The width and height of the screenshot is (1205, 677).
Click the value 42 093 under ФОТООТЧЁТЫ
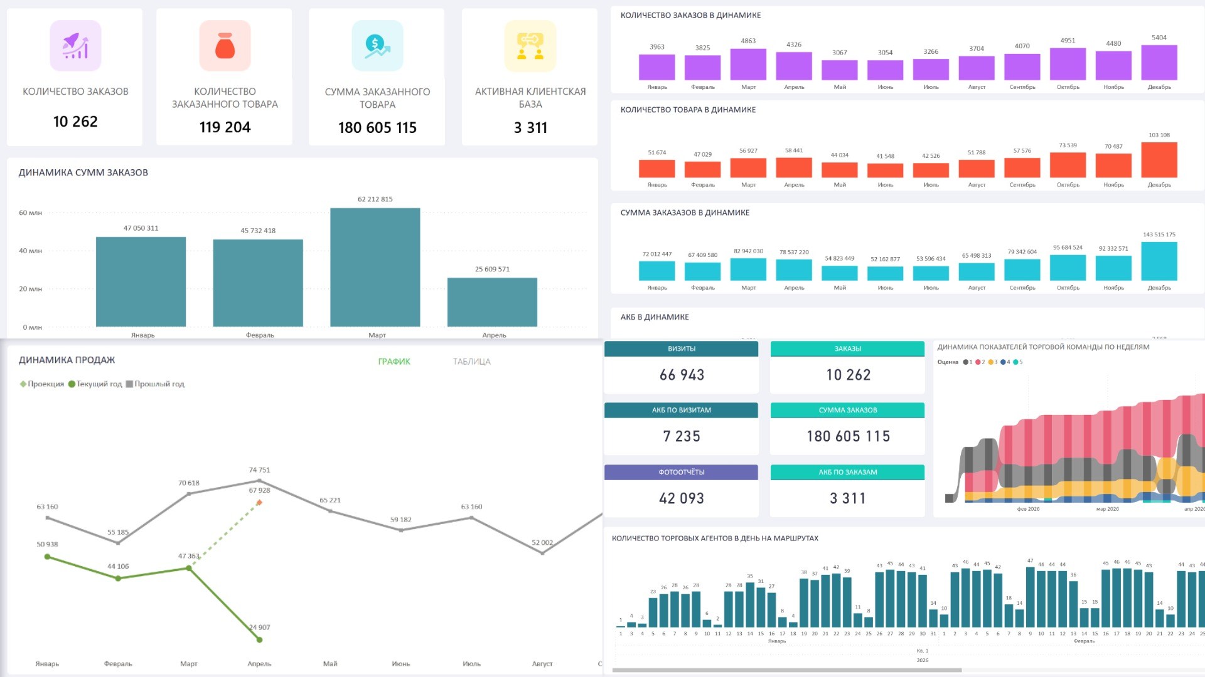point(682,498)
